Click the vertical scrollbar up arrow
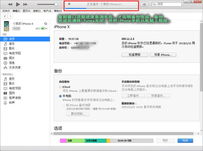 pos(201,22)
